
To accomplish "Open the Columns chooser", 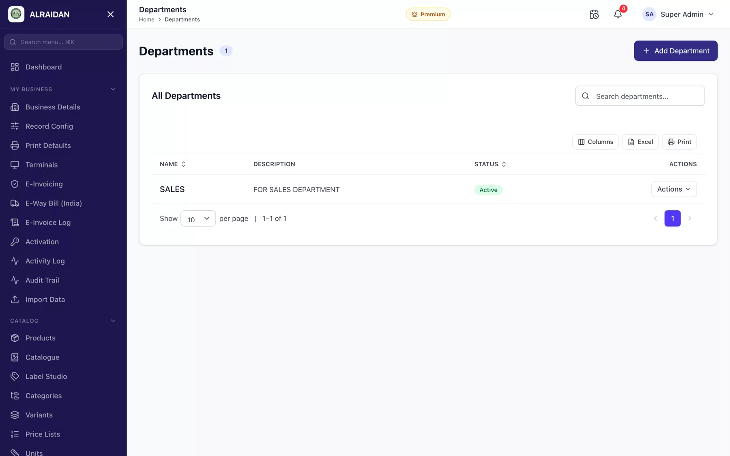I will [x=595, y=142].
